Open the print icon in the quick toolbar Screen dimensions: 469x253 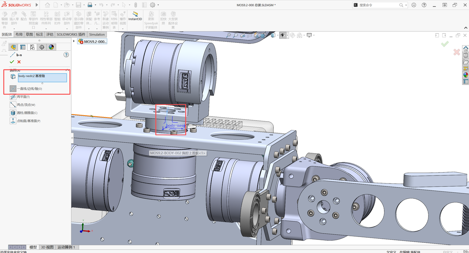click(x=90, y=5)
